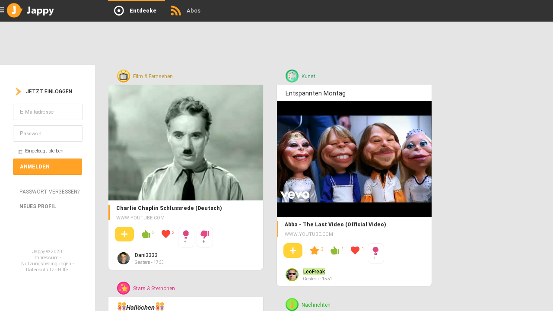
Task: Click the Kunst palette icon
Action: (x=292, y=76)
